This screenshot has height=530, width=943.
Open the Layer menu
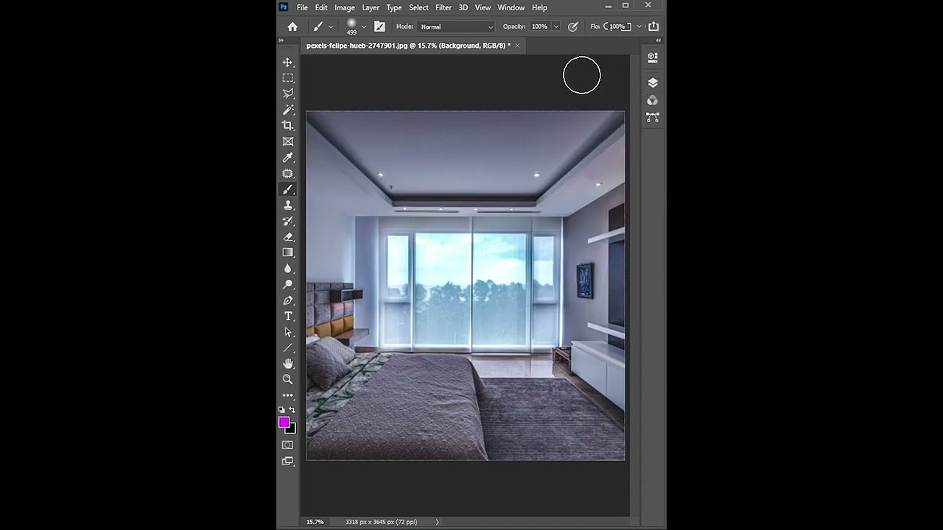tap(371, 7)
